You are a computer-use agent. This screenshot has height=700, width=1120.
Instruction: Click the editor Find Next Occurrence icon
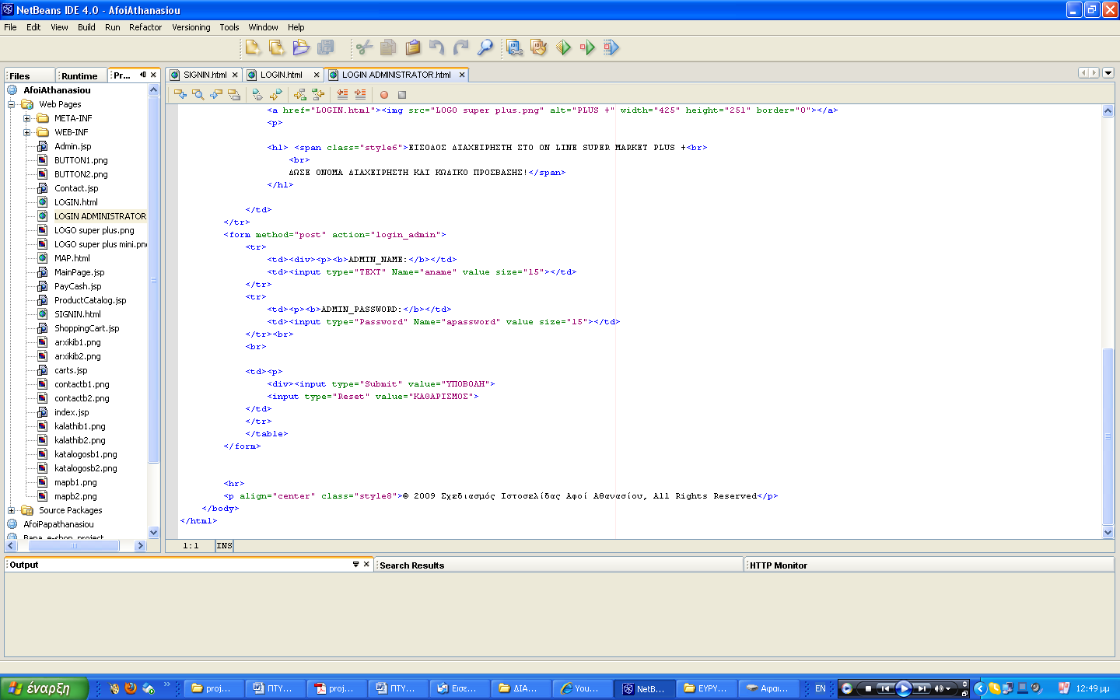[x=216, y=94]
